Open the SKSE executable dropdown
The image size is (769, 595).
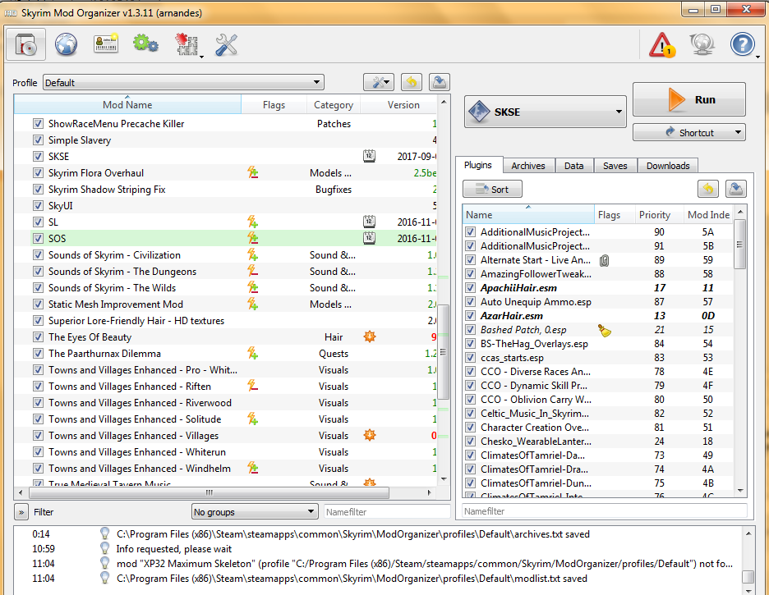546,112
